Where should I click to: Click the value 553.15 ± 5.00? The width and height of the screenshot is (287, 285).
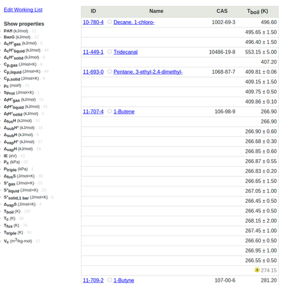click(261, 52)
